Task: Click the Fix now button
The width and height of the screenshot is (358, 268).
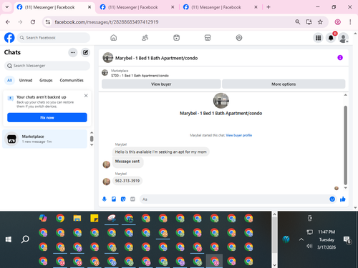Action: tap(47, 117)
